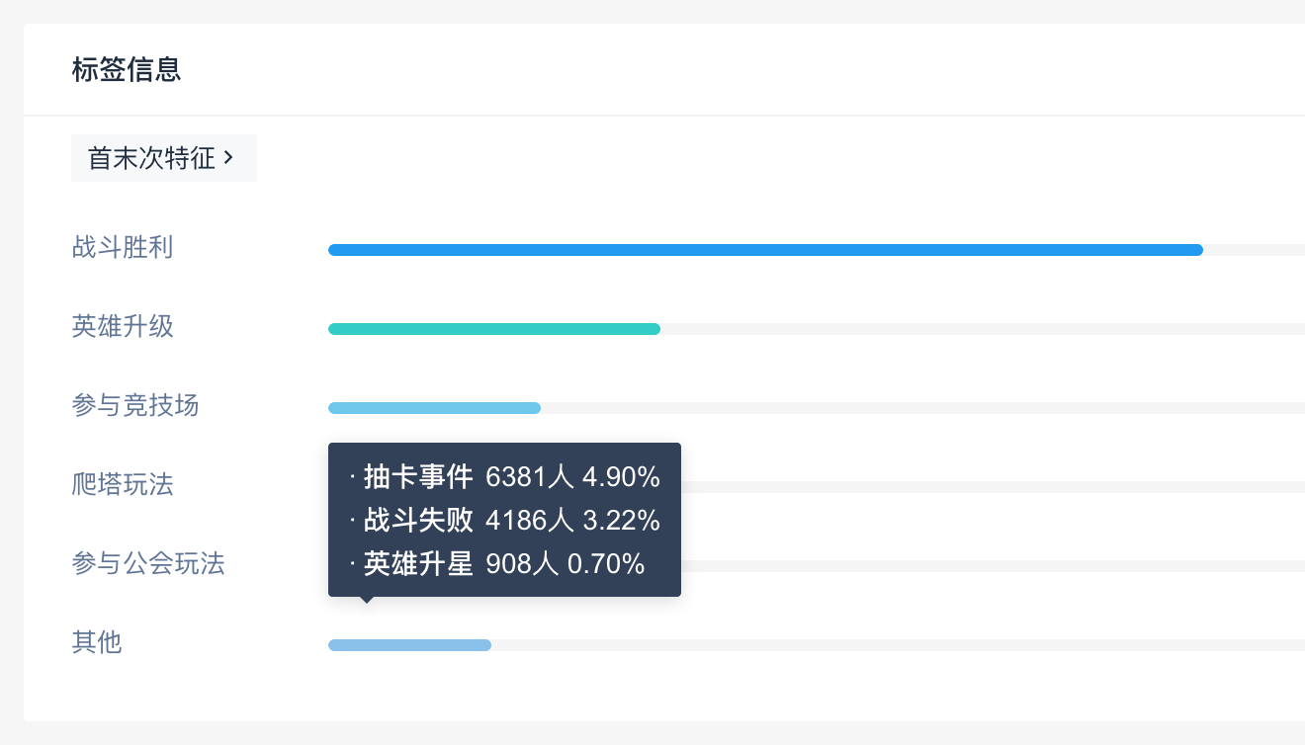Click the teal 英雄升级 progress bar
The width and height of the screenshot is (1305, 745).
tap(494, 329)
